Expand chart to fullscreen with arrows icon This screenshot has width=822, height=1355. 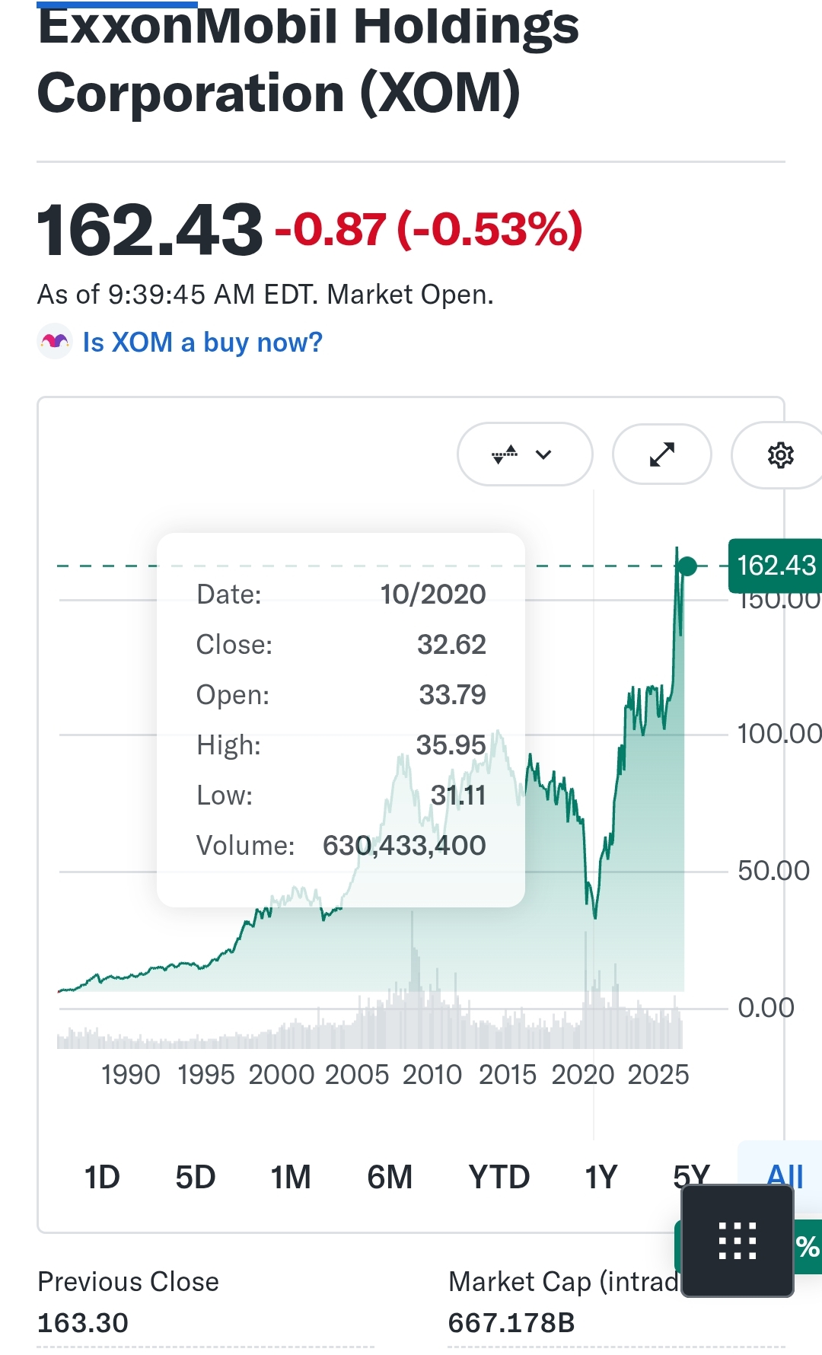[662, 454]
